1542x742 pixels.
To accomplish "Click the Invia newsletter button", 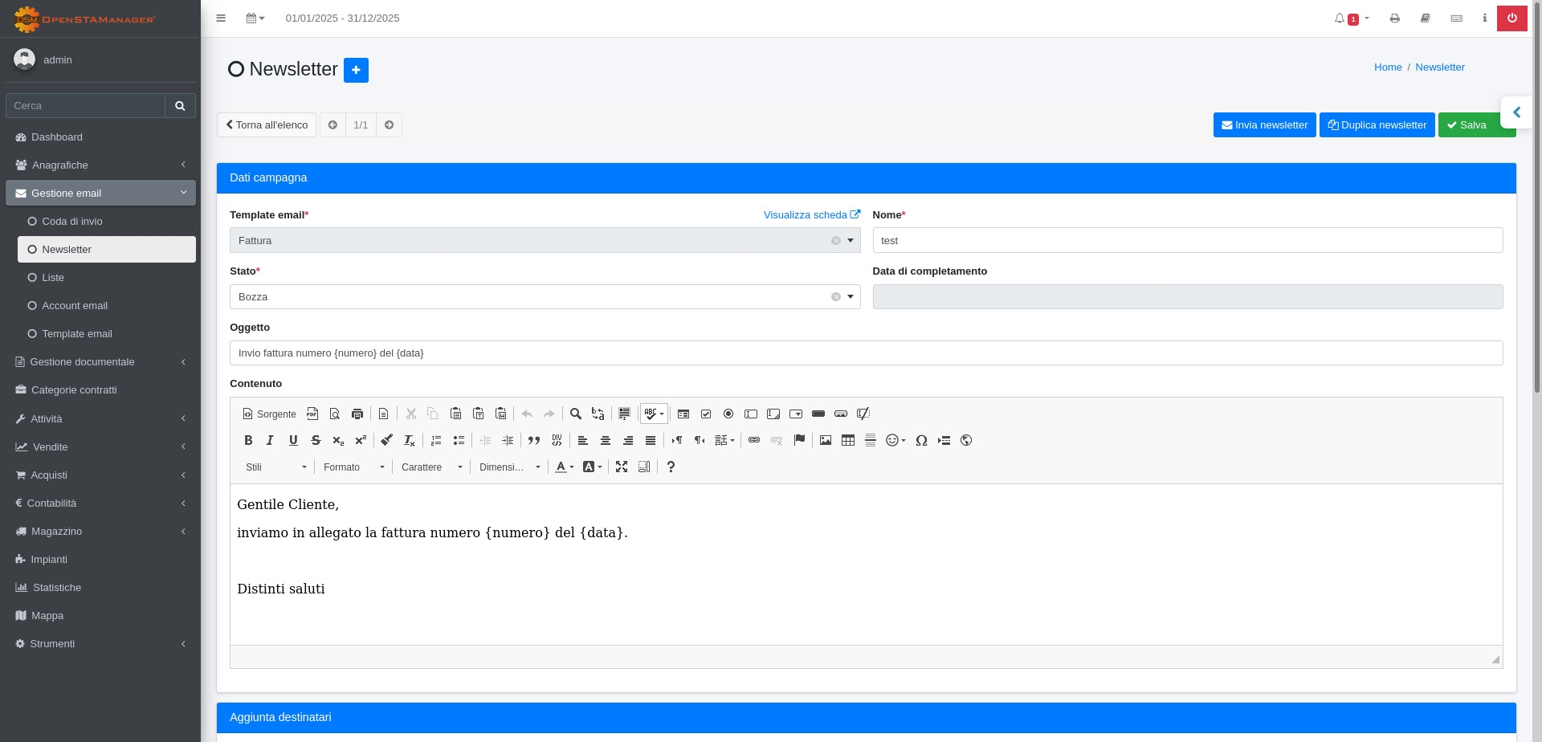I will pyautogui.click(x=1264, y=125).
